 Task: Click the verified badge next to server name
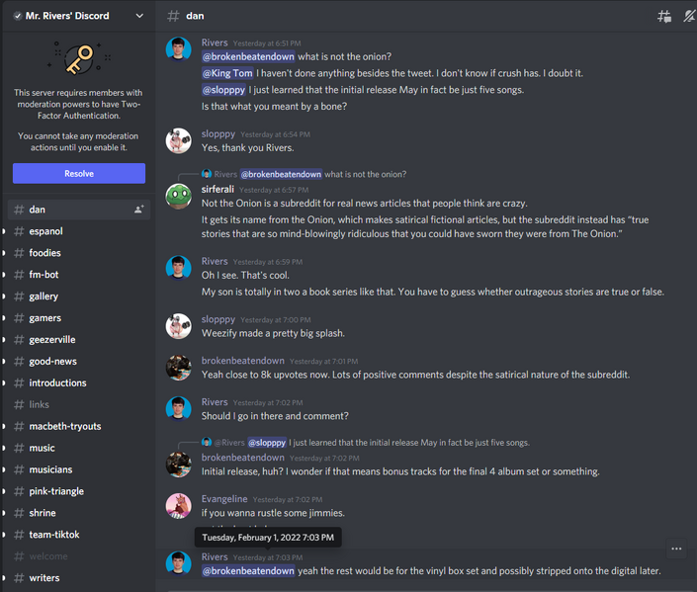coord(18,16)
